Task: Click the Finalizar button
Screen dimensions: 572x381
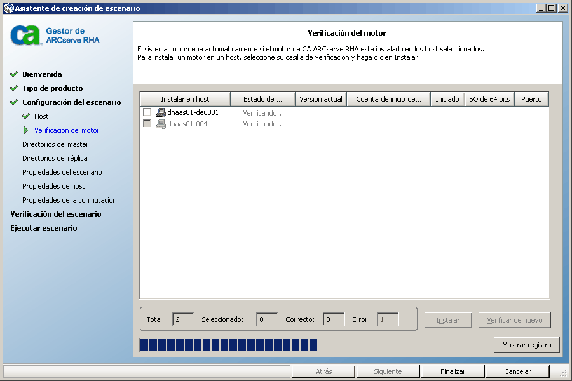Action: pos(452,371)
